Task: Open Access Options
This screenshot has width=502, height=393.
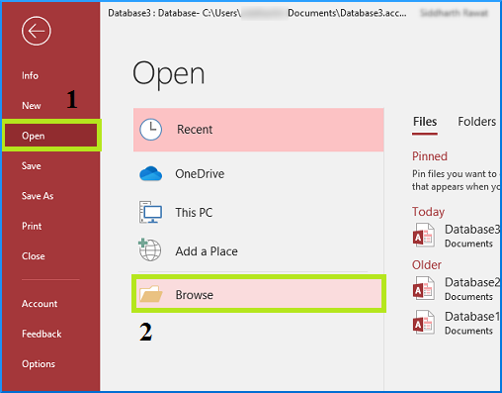Action: click(x=39, y=364)
